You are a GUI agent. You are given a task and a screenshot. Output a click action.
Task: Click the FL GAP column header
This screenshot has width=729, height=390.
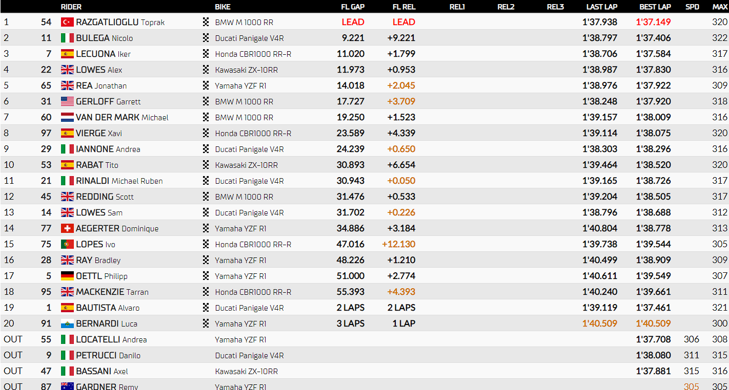pyautogui.click(x=352, y=7)
